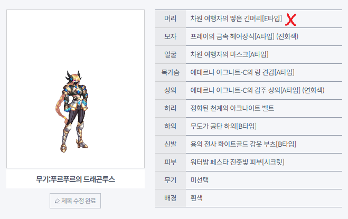348x219 pixels.
Task: Select the 모자 category label
Action: point(170,37)
